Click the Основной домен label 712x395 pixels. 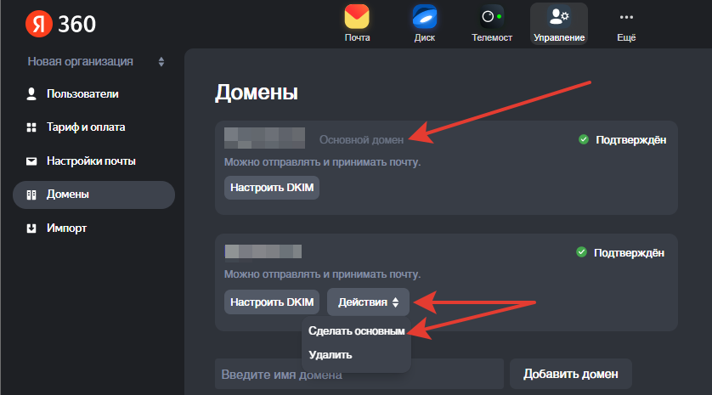(x=361, y=140)
